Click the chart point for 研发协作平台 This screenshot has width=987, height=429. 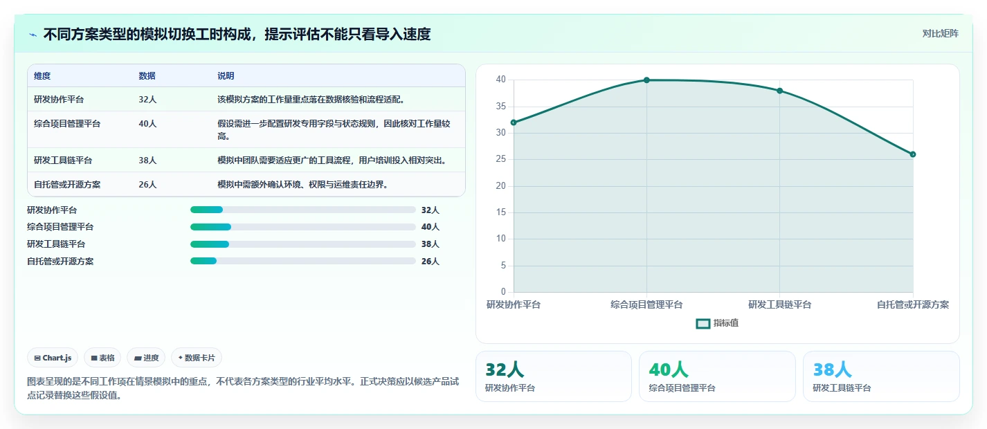click(514, 122)
